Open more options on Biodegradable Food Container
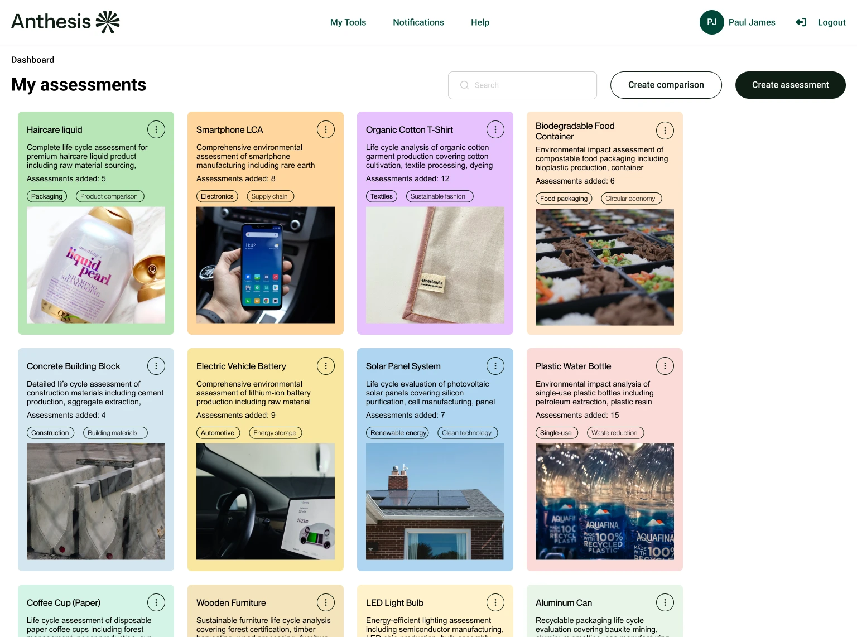Image resolution: width=857 pixels, height=637 pixels. [x=665, y=131]
